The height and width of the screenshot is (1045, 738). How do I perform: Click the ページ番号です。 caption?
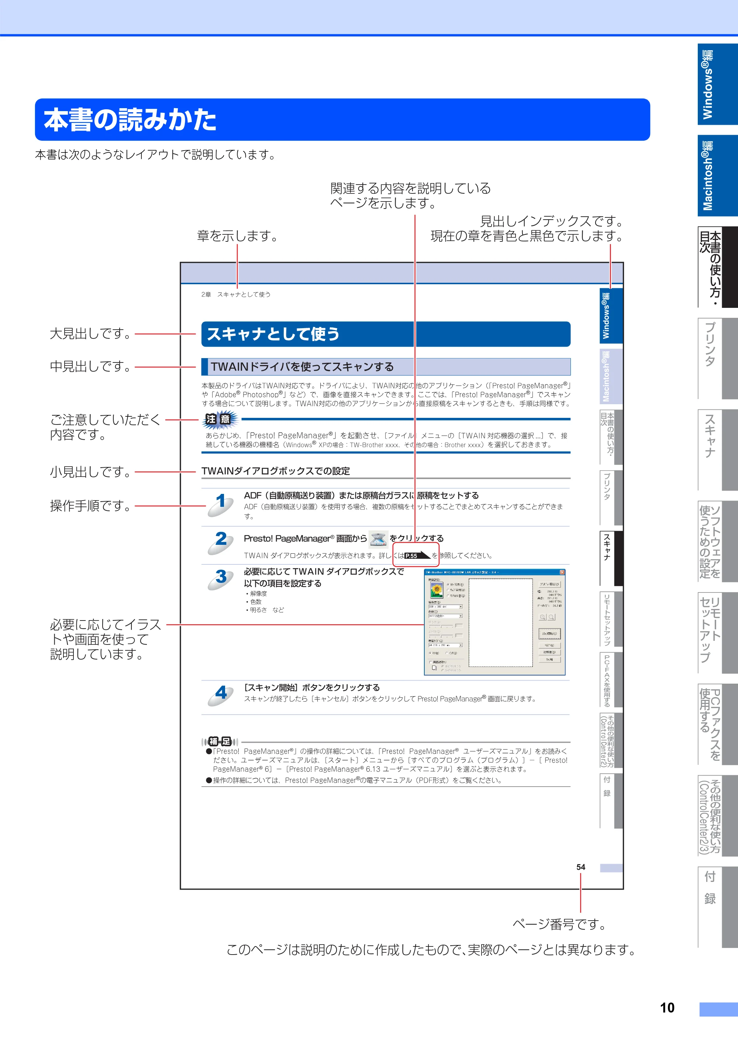[560, 924]
